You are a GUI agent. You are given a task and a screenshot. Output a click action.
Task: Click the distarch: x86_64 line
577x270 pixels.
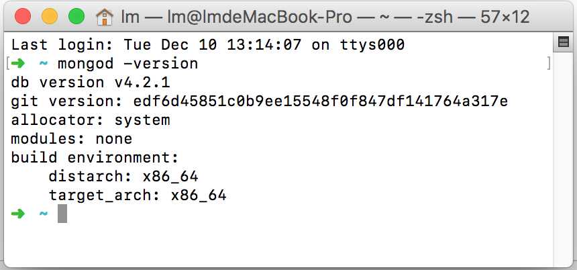click(123, 177)
